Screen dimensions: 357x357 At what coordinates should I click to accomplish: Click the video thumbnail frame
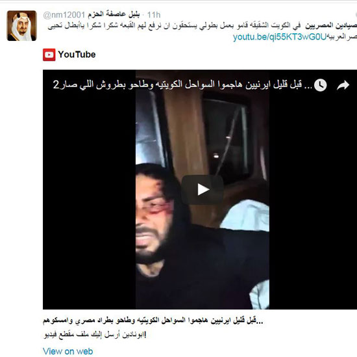(x=203, y=190)
